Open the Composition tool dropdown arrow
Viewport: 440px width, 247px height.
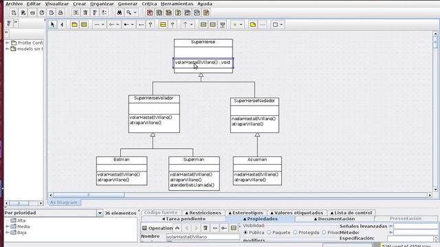(x=133, y=25)
